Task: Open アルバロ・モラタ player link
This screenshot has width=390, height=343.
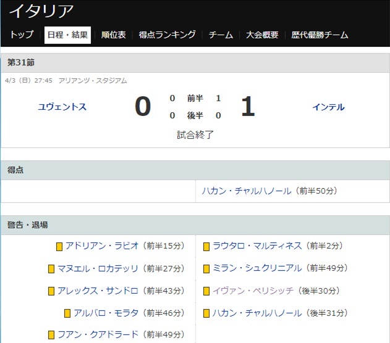Action: 106,313
